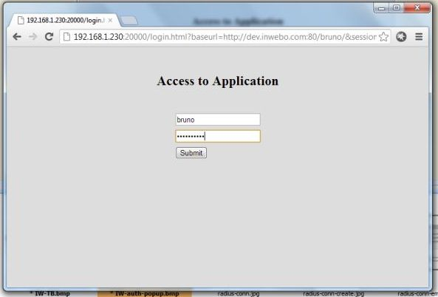Close the browser window with the red X
Screen dimensions: 438x297
pyautogui.click(x=417, y=8)
